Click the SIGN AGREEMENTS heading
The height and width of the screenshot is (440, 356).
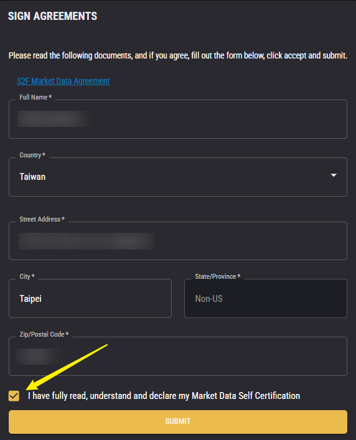coord(52,16)
